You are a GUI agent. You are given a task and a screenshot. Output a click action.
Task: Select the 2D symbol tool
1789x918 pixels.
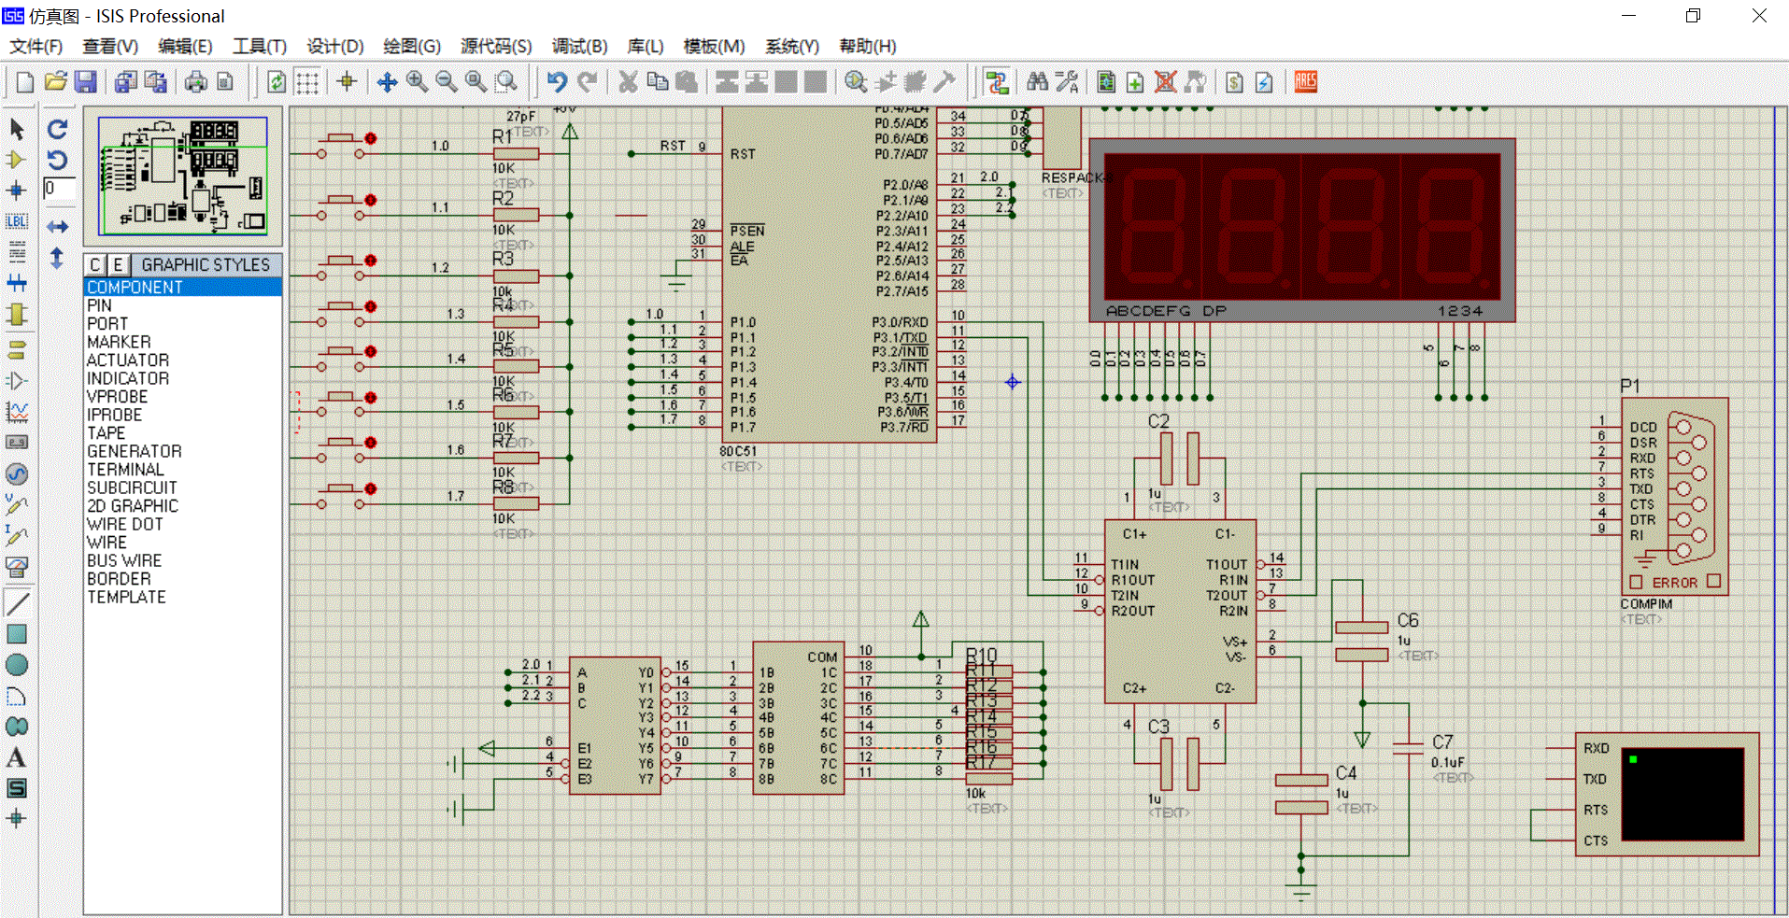coord(17,788)
